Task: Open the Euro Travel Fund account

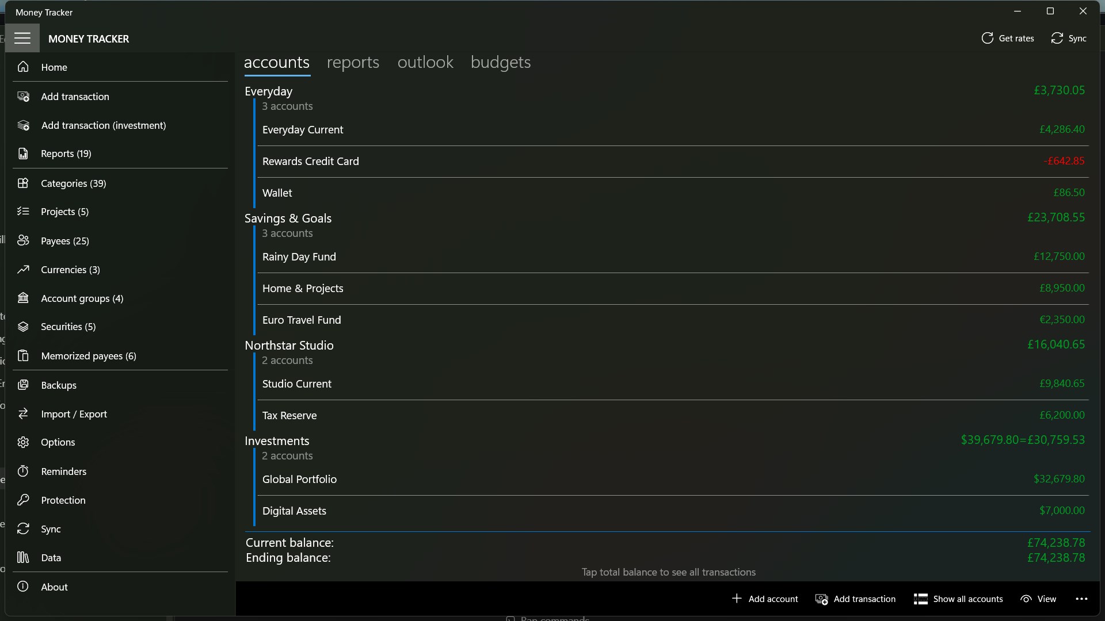Action: pos(673,320)
